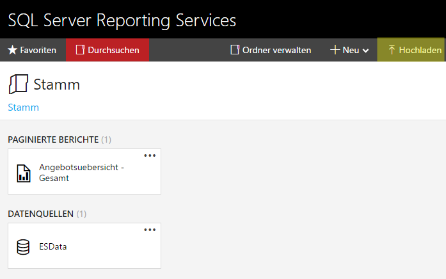Click the Neu chevron arrow
The width and height of the screenshot is (446, 279).
pos(366,51)
